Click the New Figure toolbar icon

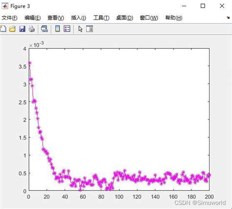pyautogui.click(x=3, y=29)
